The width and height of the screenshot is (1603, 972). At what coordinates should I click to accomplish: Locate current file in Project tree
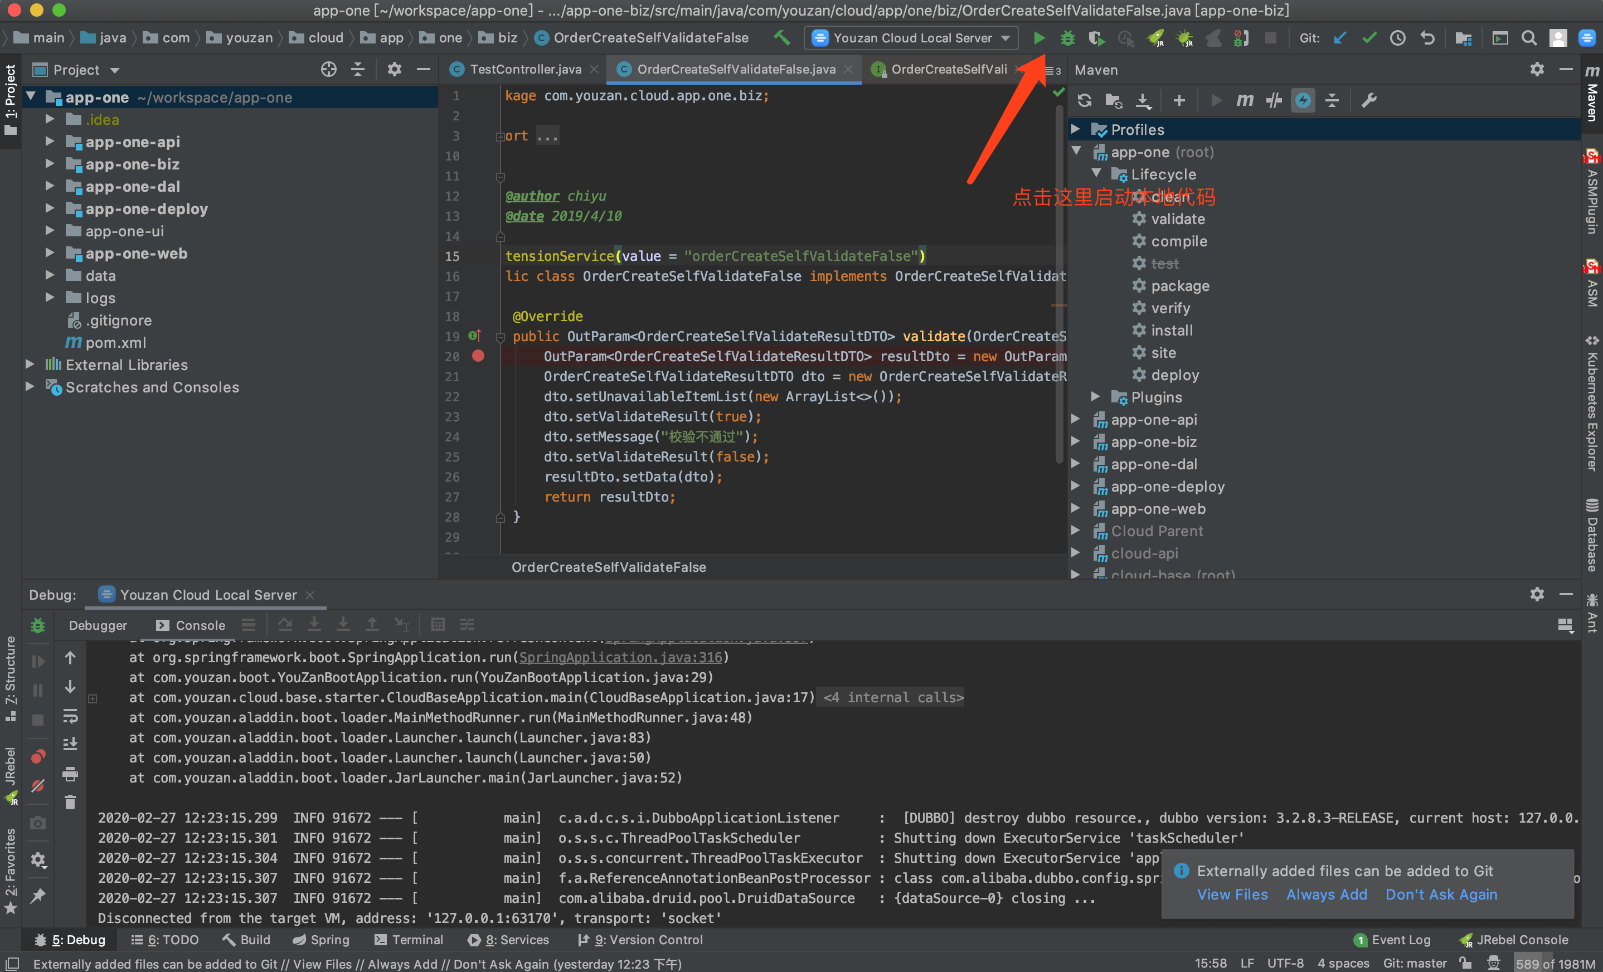pos(328,69)
